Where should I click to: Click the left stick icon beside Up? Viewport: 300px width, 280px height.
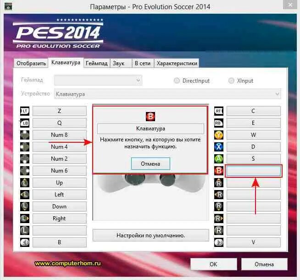[25, 183]
